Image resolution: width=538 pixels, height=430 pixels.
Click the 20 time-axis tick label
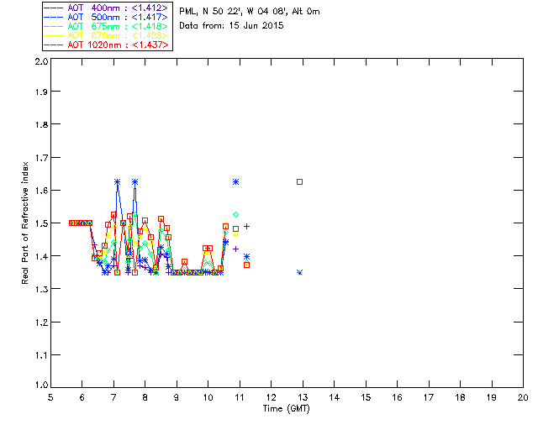pos(523,397)
